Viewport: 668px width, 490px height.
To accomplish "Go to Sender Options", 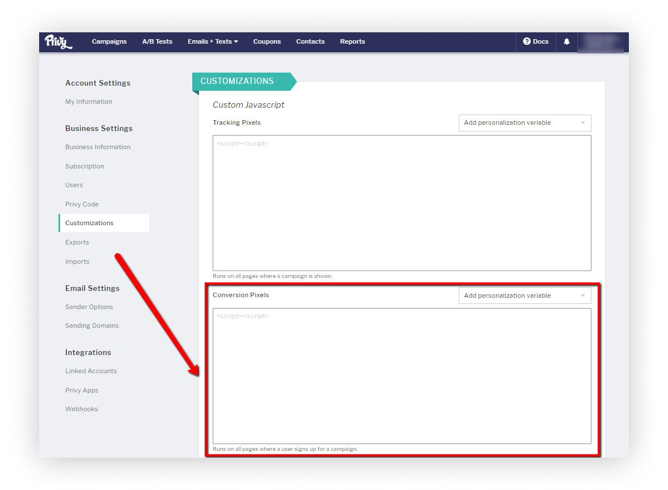I will [x=89, y=307].
